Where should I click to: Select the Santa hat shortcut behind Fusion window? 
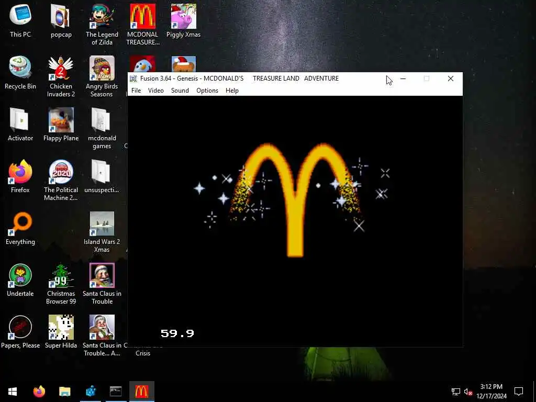(x=184, y=64)
